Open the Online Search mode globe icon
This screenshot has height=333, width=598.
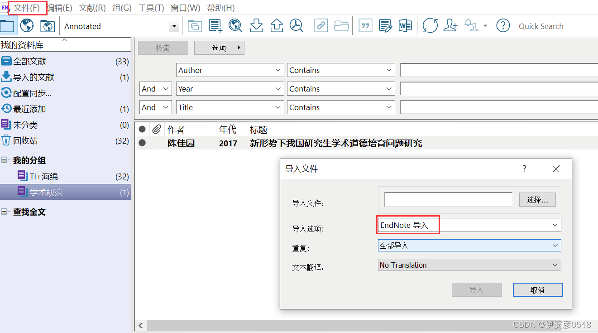pyautogui.click(x=27, y=25)
